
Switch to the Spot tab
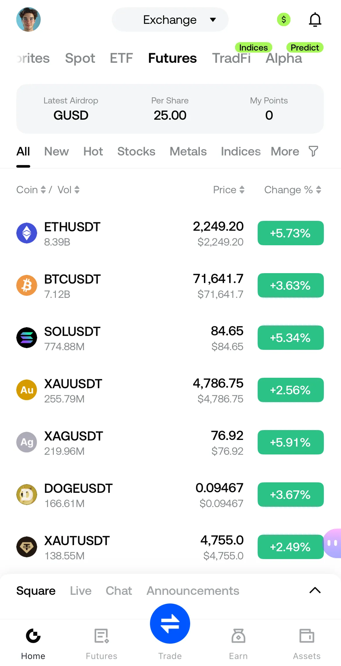click(x=80, y=58)
